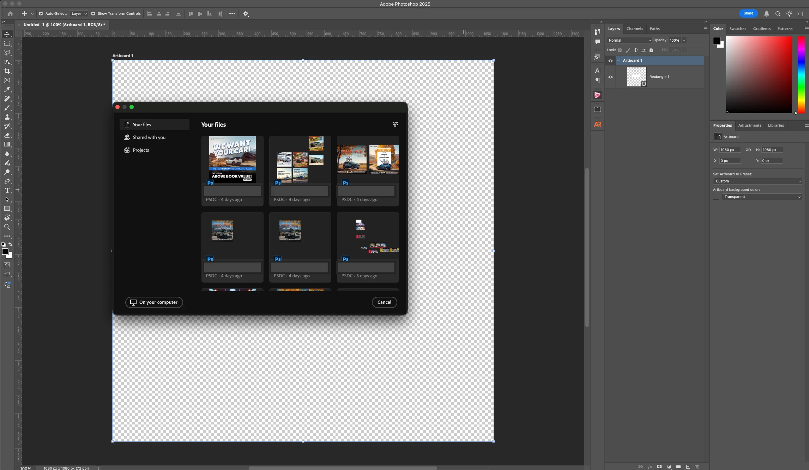Select the Crop tool

tap(7, 71)
